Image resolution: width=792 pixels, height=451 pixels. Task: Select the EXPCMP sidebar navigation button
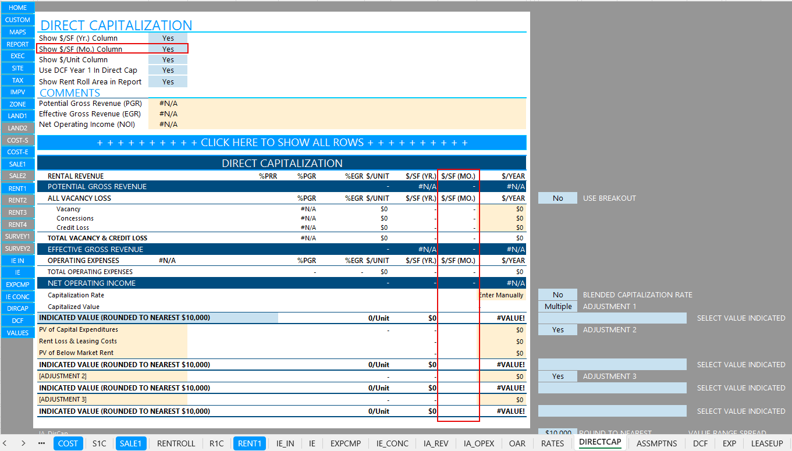(x=17, y=285)
